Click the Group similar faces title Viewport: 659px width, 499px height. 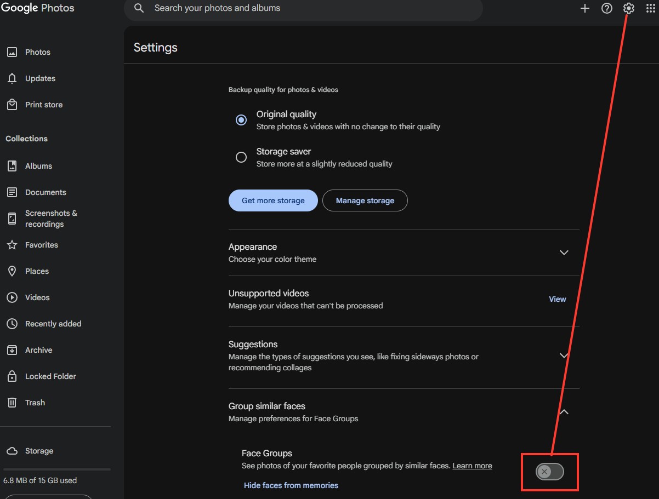tap(267, 406)
